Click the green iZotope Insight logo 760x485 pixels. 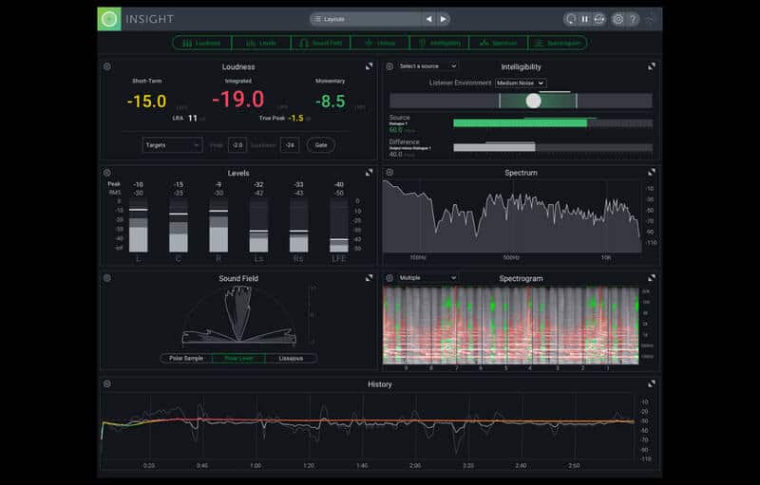pyautogui.click(x=109, y=19)
